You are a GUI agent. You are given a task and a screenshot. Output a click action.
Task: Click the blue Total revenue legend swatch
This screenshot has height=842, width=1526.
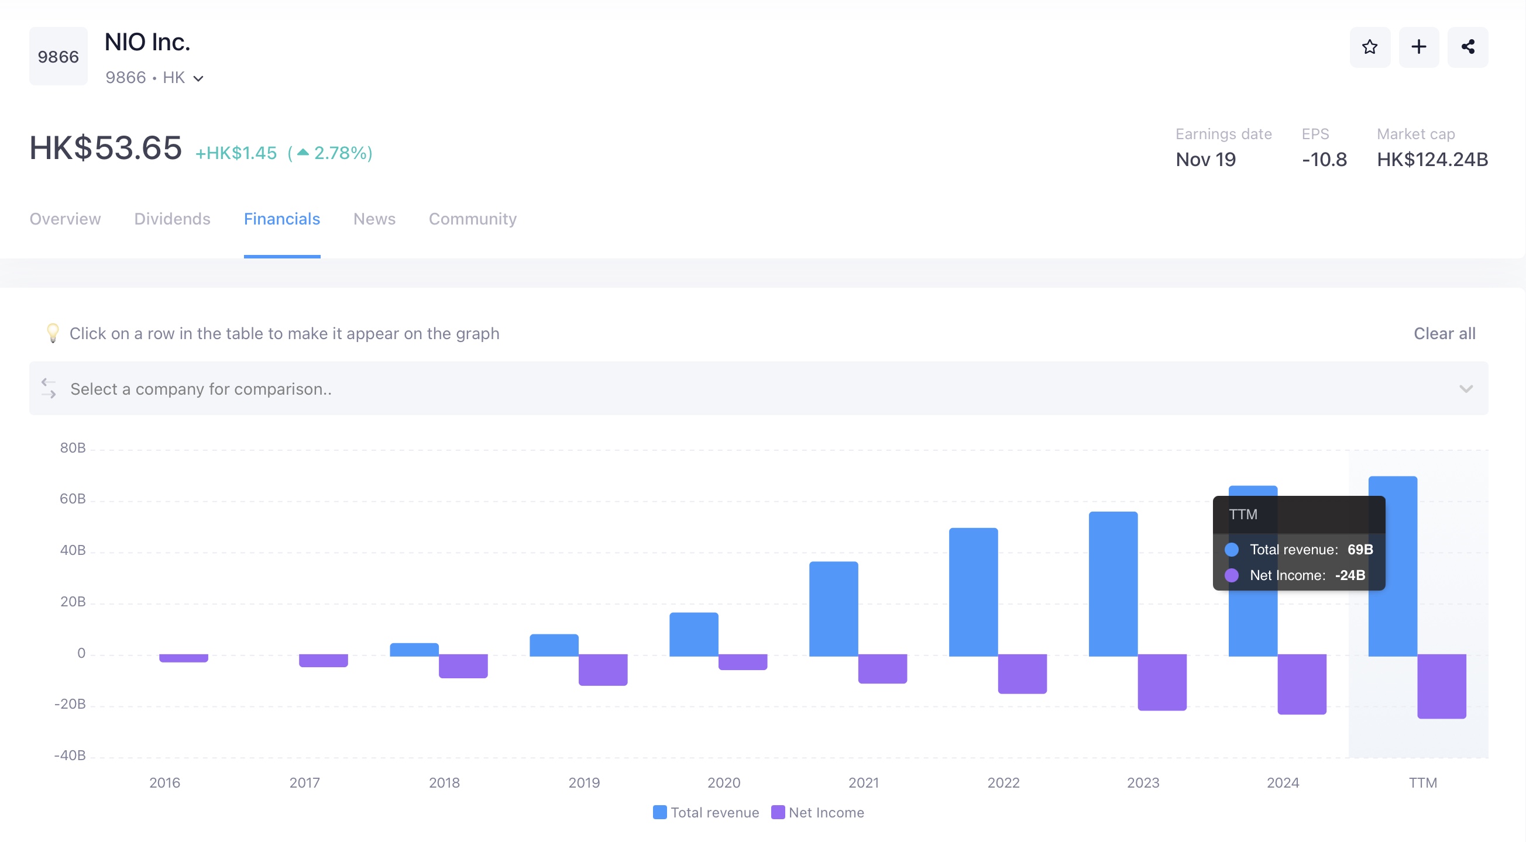659,812
